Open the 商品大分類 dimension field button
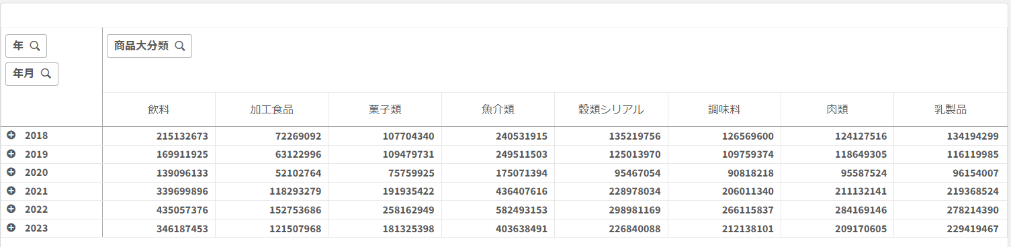Screen dimensions: 1011x247 (x=149, y=46)
